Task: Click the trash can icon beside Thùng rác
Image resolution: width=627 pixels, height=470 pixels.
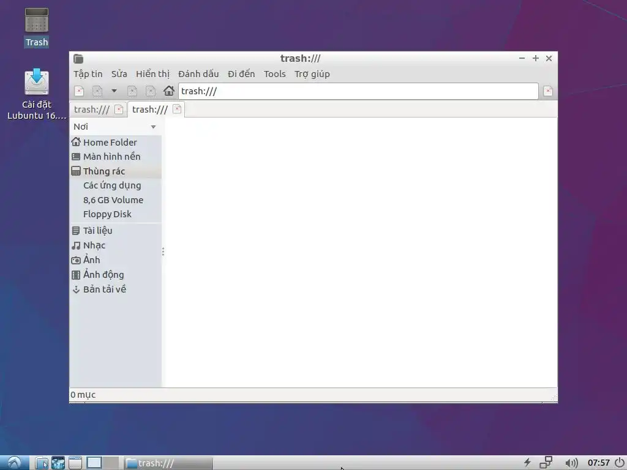Action: click(76, 171)
